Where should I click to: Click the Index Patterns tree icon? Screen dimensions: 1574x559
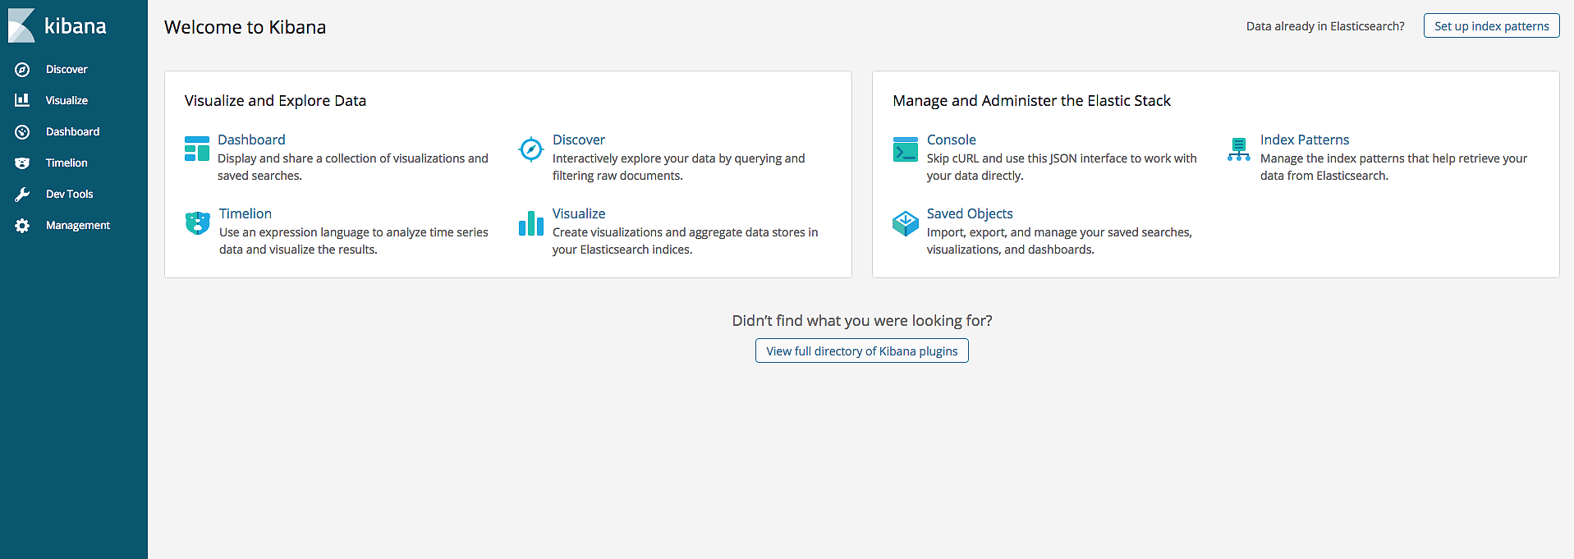point(1239,149)
